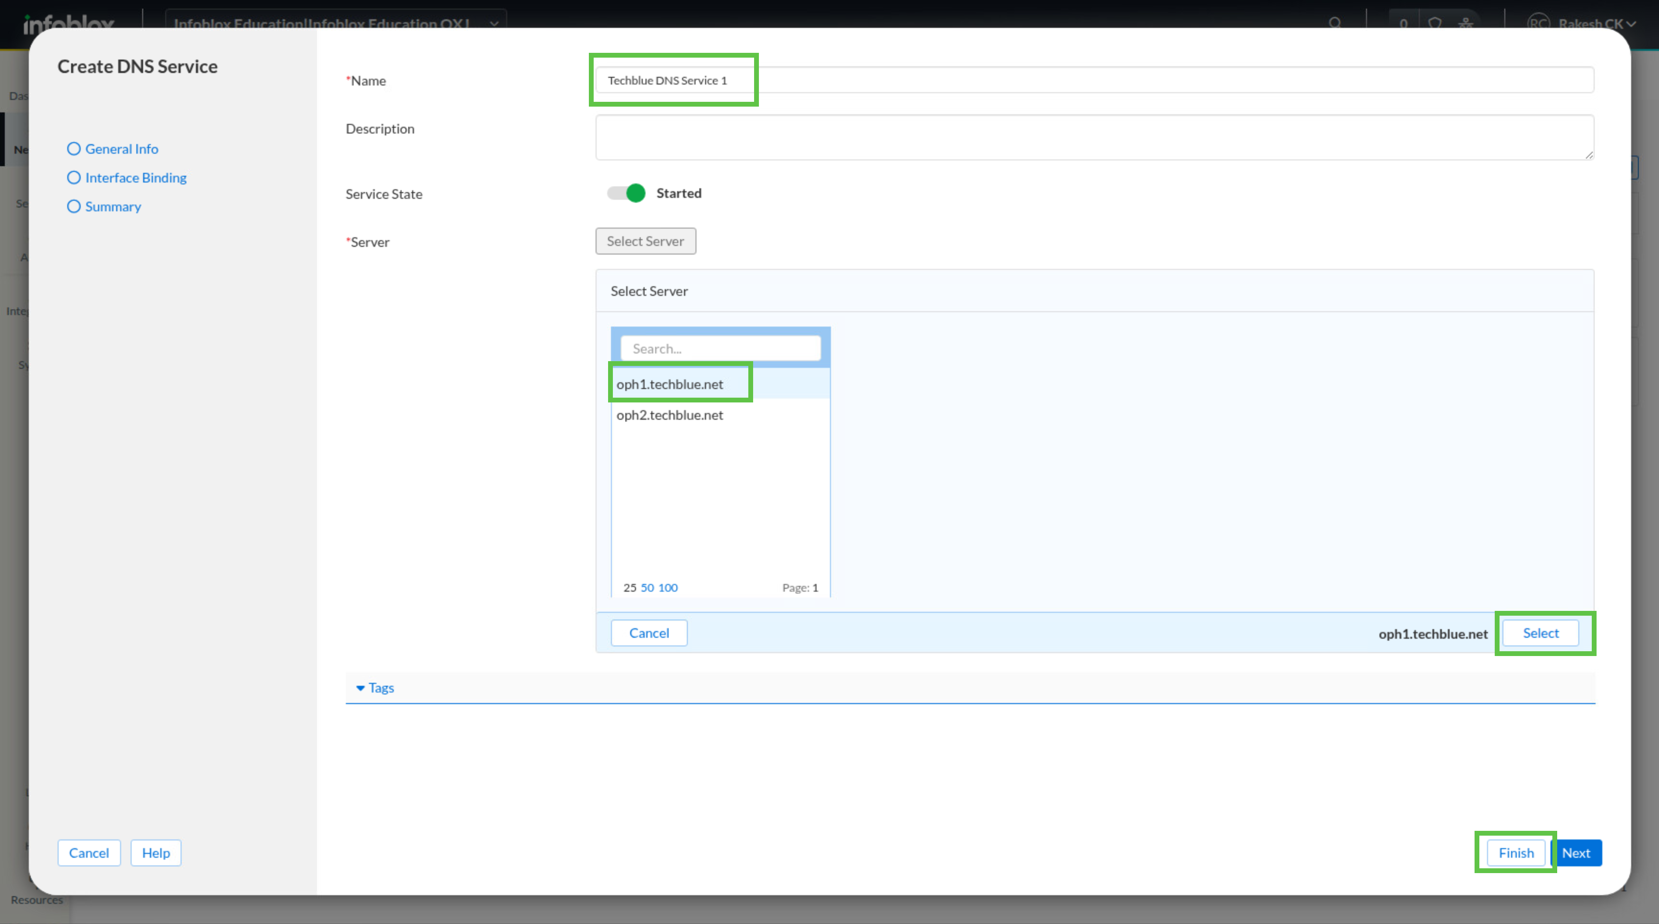1659x924 pixels.
Task: Click the Description text area
Action: [1094, 137]
